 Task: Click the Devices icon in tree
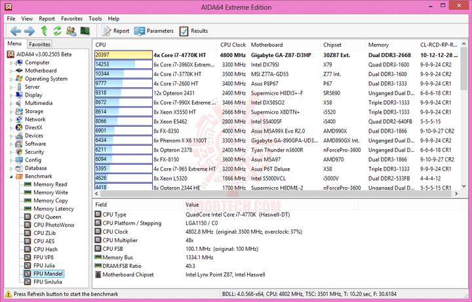tap(19, 136)
